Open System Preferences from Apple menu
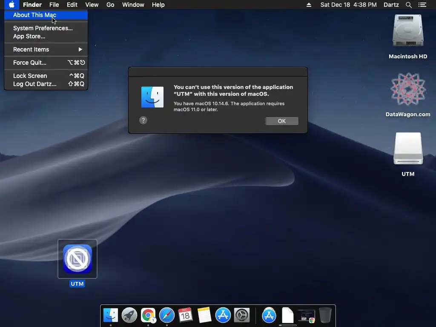The width and height of the screenshot is (436, 327). pyautogui.click(x=46, y=28)
